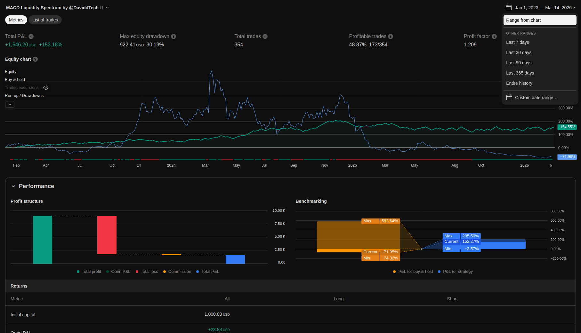This screenshot has width=581, height=333.
Task: Click the Profit factor info icon
Action: pos(494,36)
